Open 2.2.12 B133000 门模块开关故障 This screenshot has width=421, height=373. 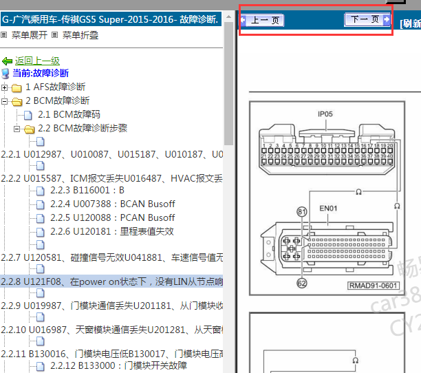click(118, 365)
